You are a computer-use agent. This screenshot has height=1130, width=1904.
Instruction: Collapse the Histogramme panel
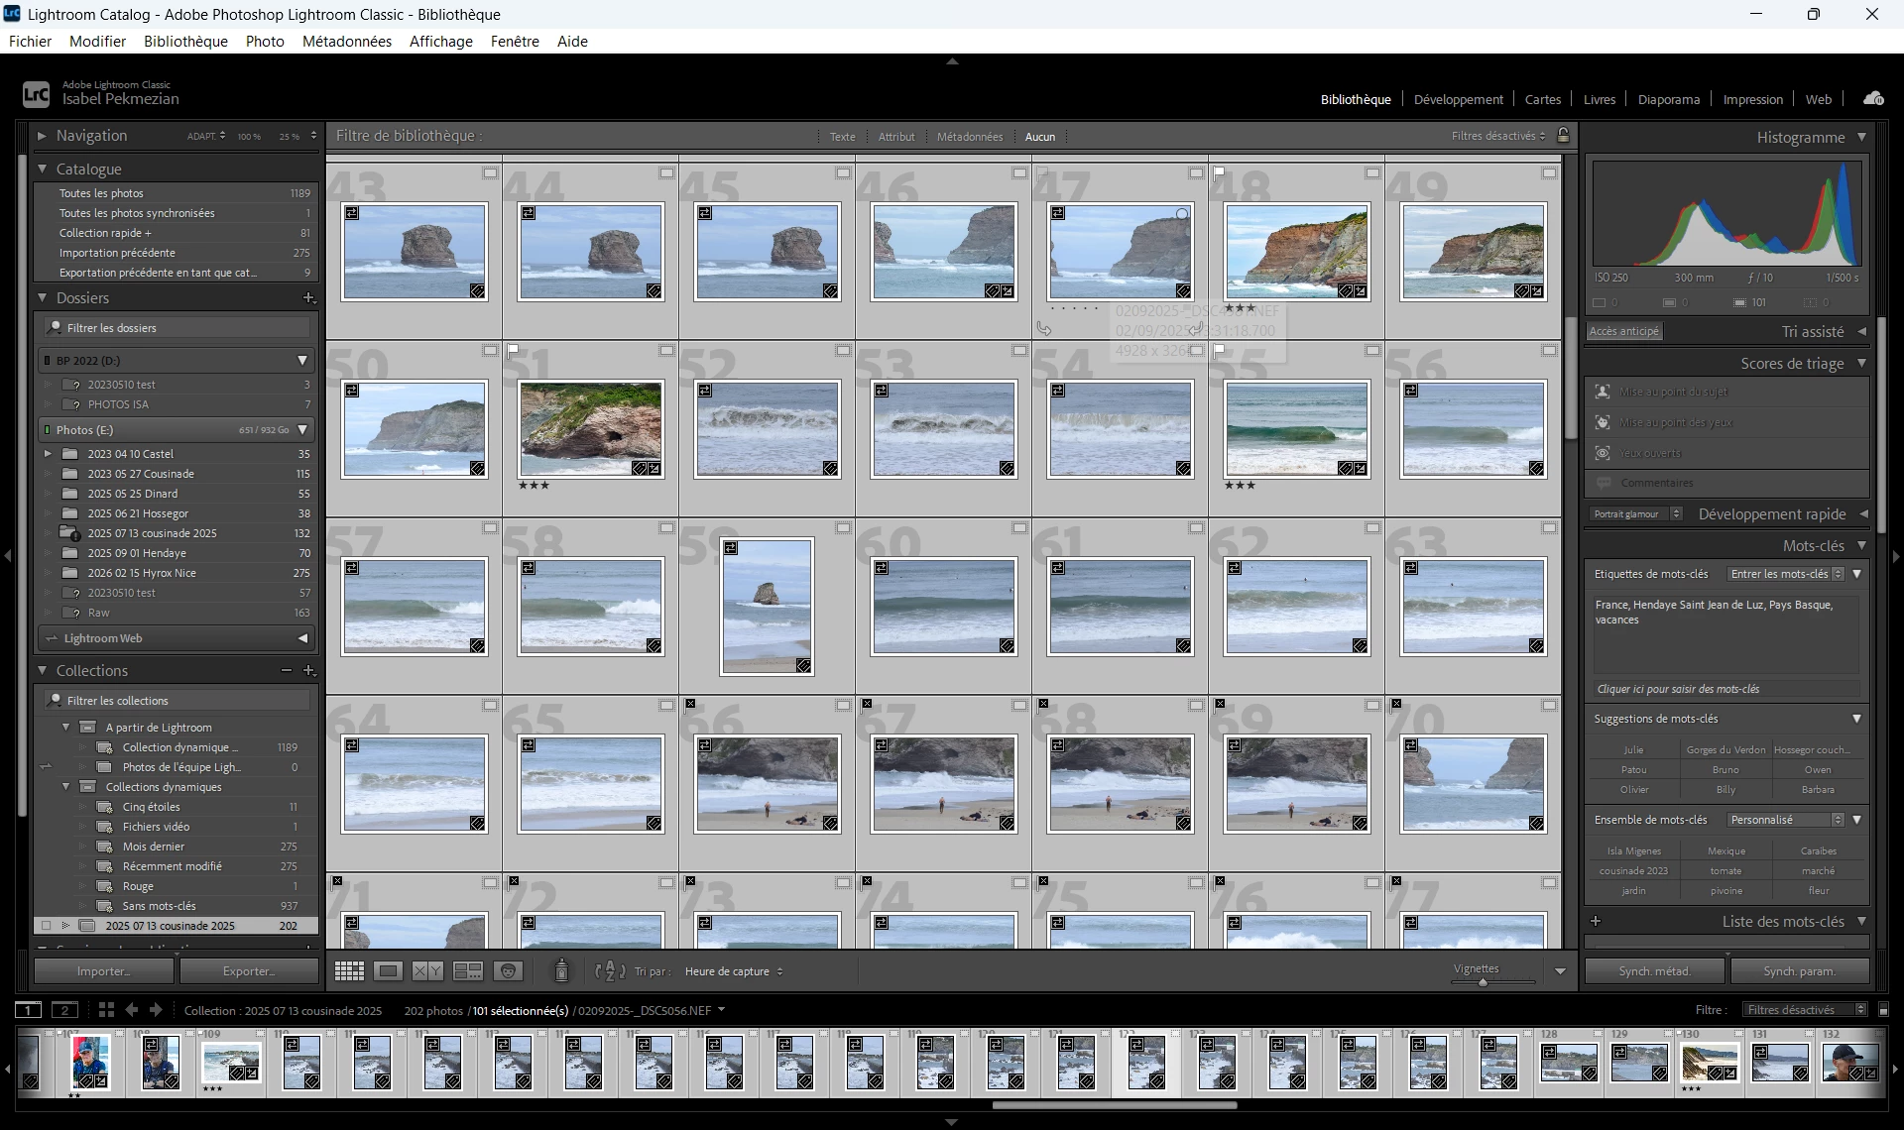1861,137
